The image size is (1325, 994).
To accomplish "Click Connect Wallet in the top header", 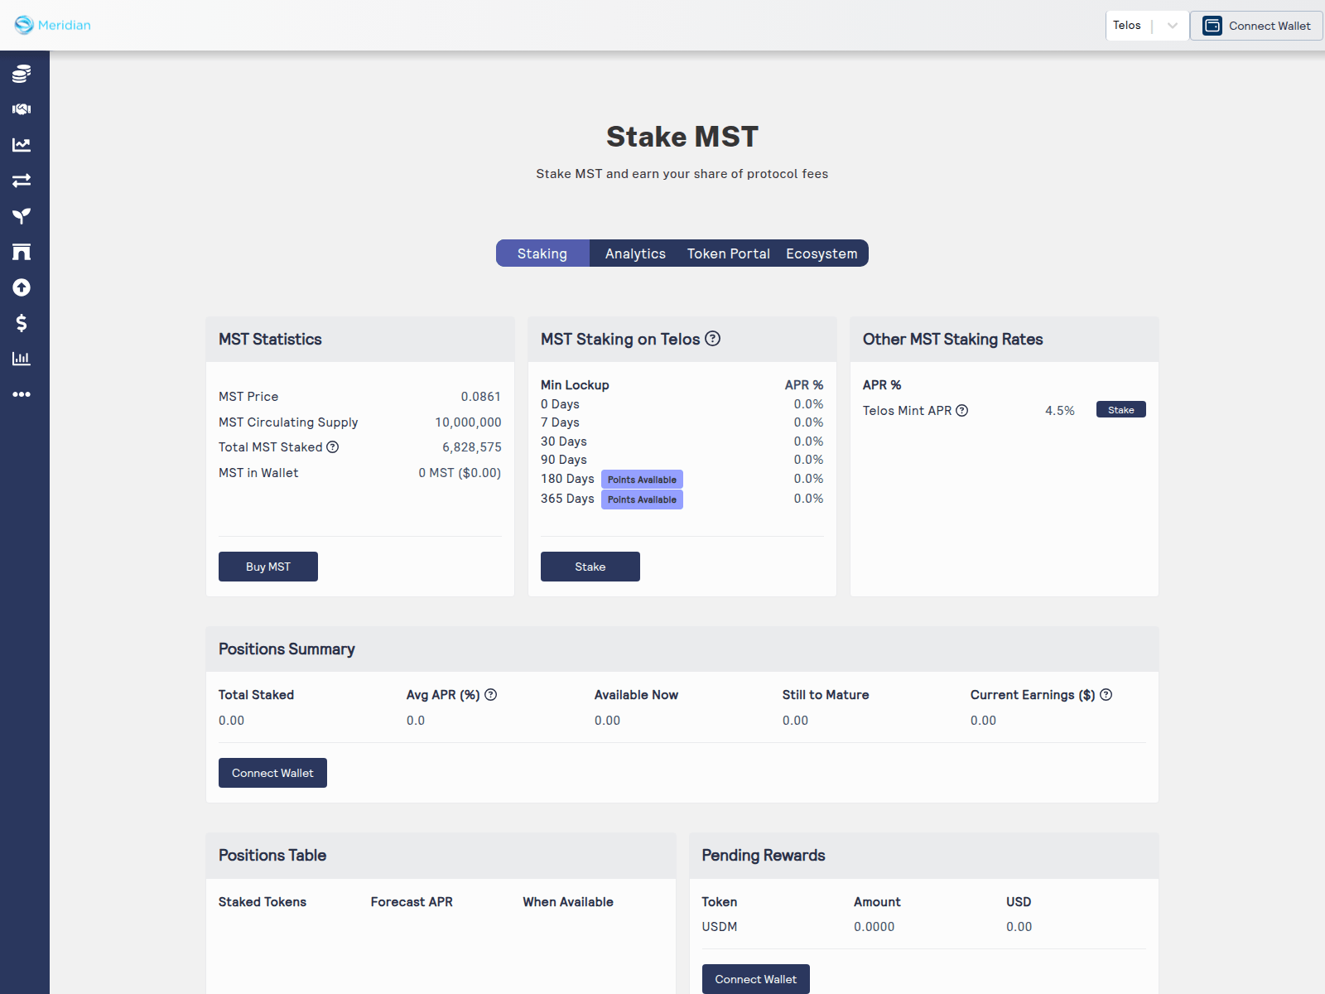I will point(1256,26).
